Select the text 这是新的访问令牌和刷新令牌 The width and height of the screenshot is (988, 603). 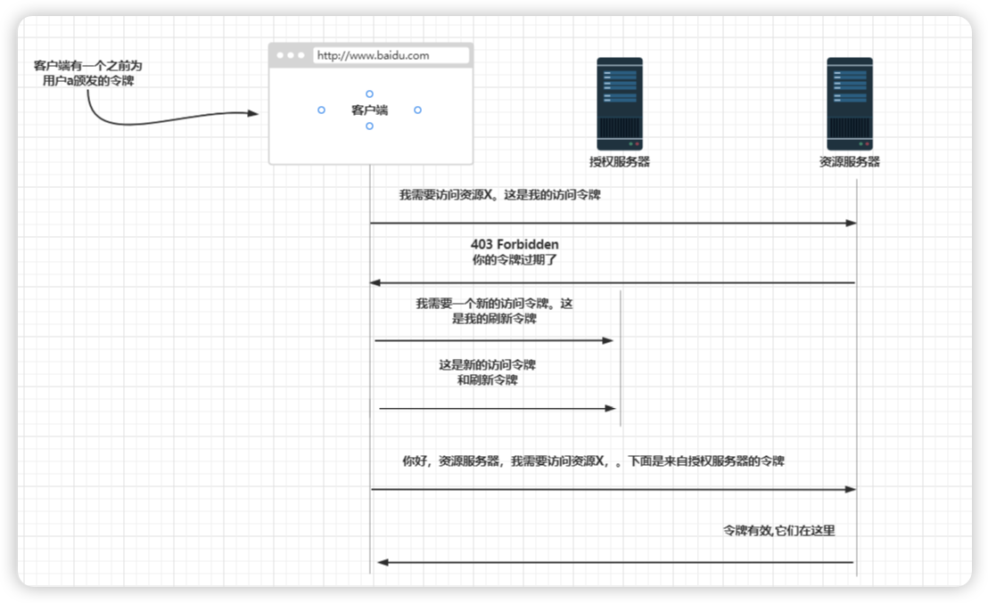point(487,372)
